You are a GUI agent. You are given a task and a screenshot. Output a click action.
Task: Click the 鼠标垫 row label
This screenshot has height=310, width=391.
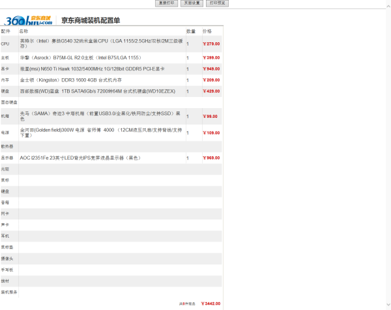[x=7, y=247]
